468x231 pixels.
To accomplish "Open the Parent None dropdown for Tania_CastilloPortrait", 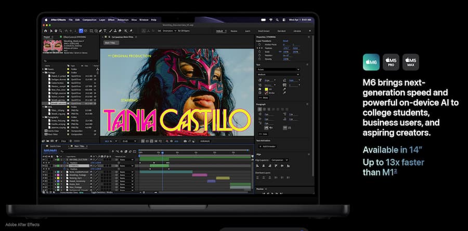I will click(127, 172).
